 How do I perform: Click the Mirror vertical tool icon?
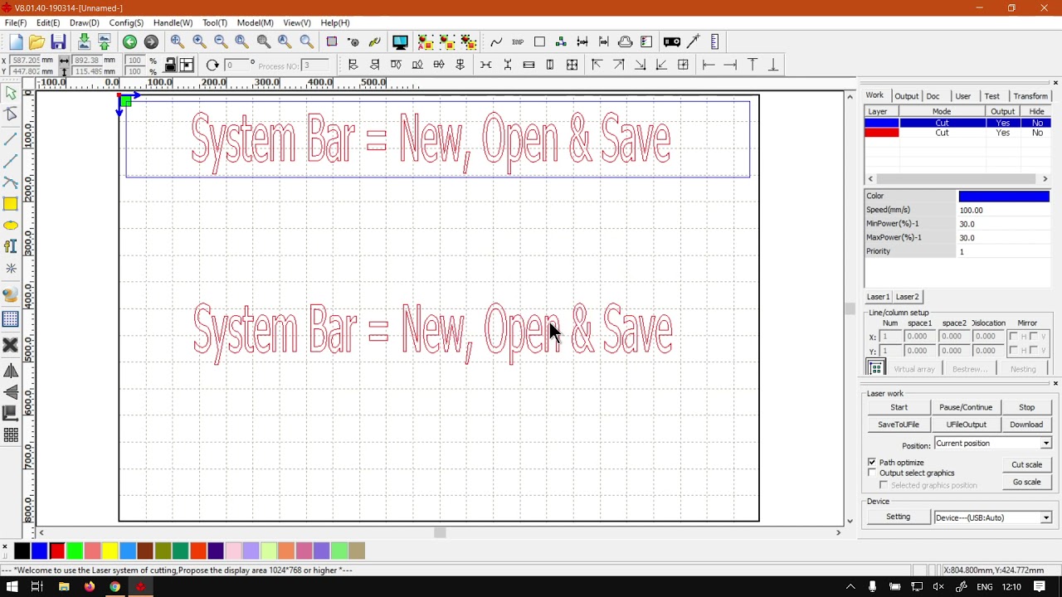(x=11, y=392)
